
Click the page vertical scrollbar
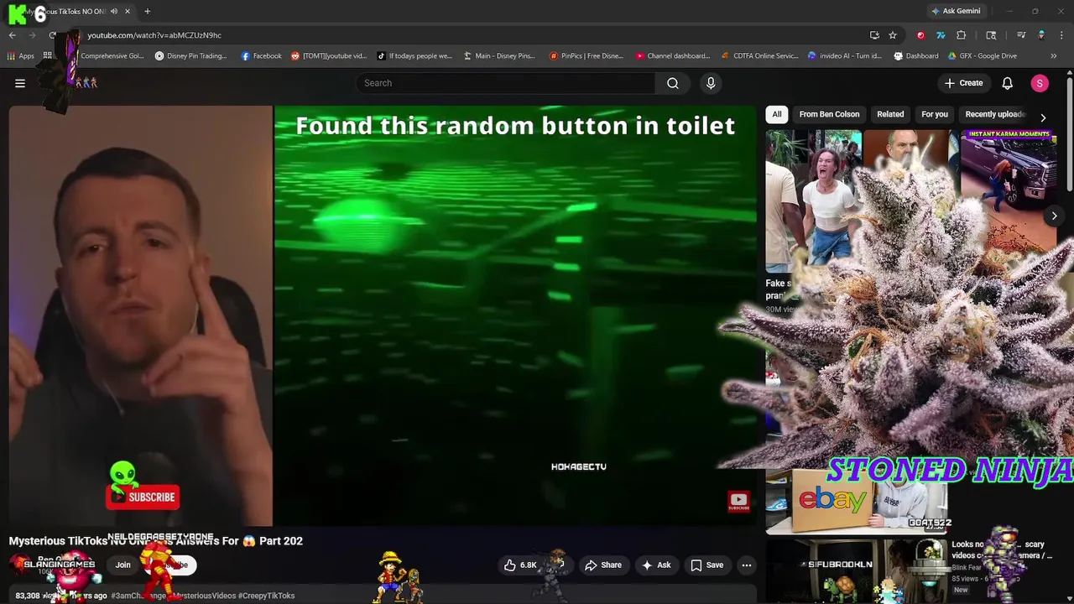(1070, 134)
